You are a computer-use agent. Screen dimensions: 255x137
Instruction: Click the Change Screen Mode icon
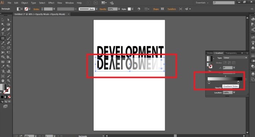(x=5, y=106)
